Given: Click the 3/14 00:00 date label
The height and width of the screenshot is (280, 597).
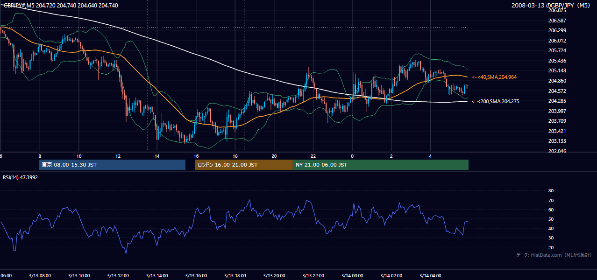Looking at the screenshot, I should [x=352, y=276].
